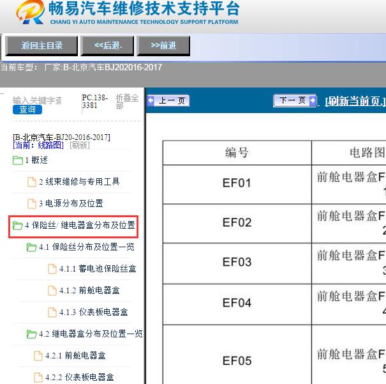
Task: Open 4.2.1 前舱电器盒
Action: (75, 356)
